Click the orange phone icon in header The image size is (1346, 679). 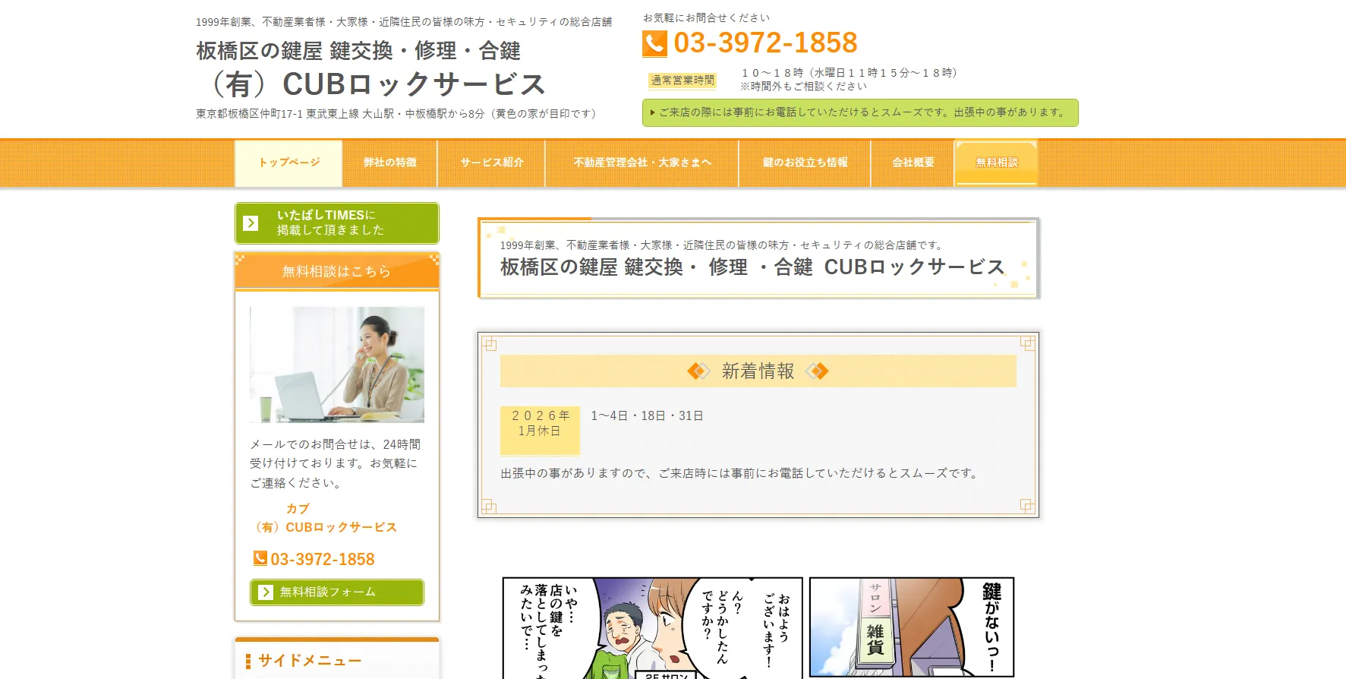[654, 43]
